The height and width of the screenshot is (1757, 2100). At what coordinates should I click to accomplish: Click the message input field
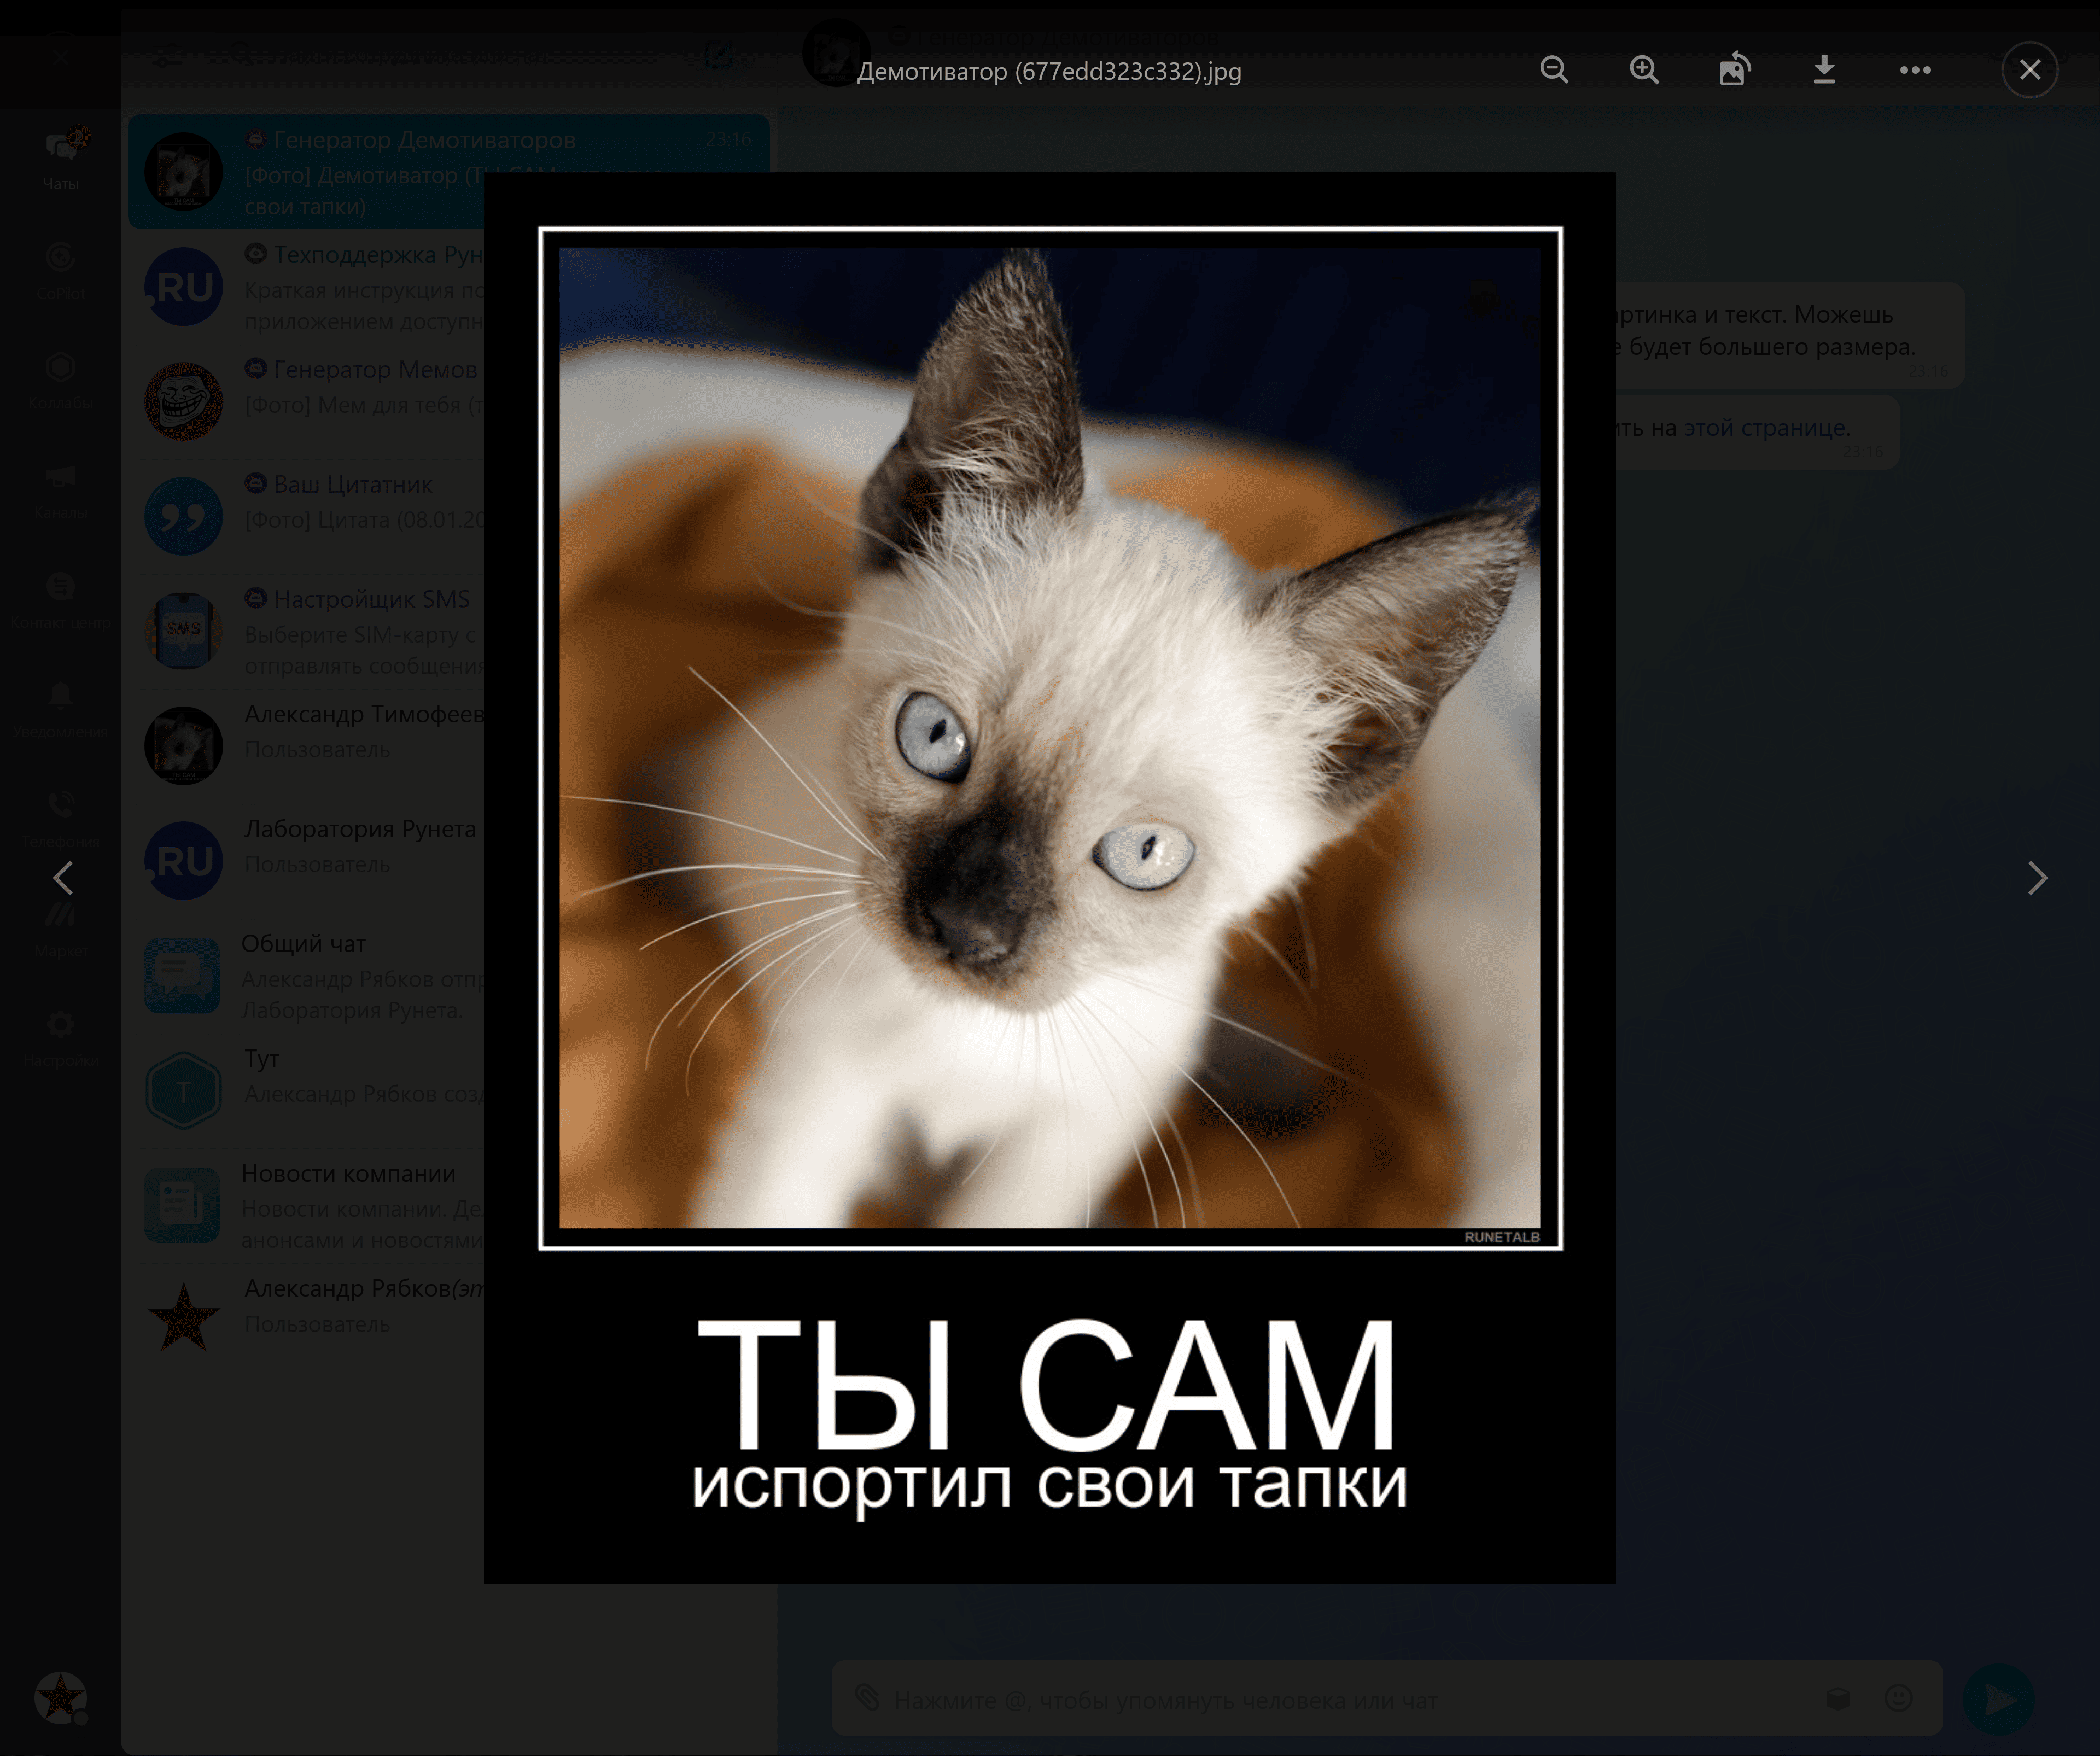tap(1300, 1699)
